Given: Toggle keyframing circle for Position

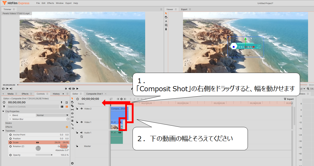Looking at the screenshot, I should click(10, 139).
